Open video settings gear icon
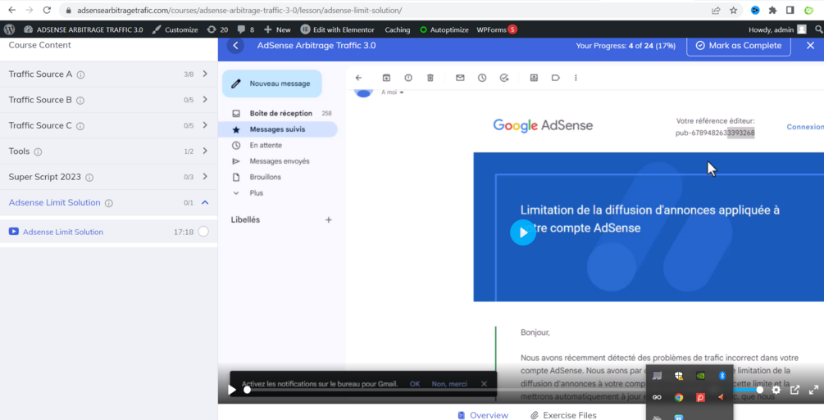Viewport: 824px width, 420px height. (x=776, y=390)
